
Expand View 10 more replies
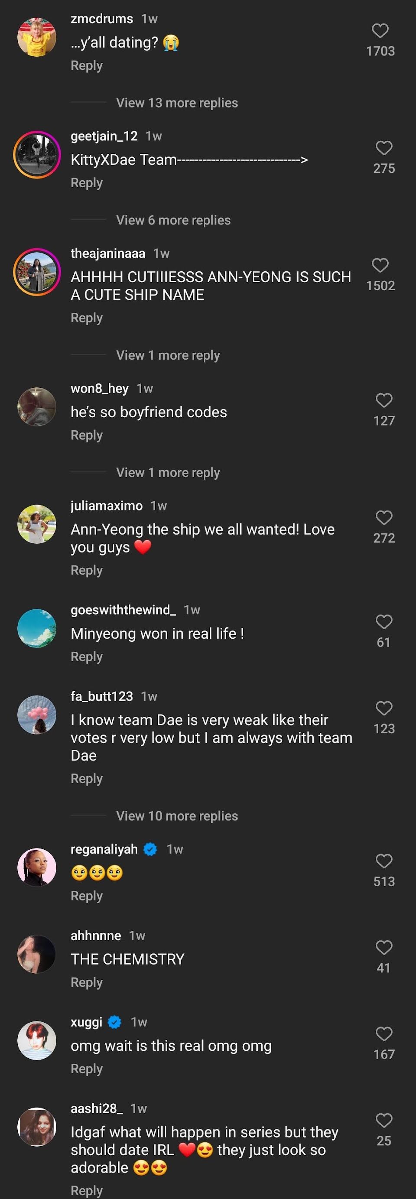[177, 816]
